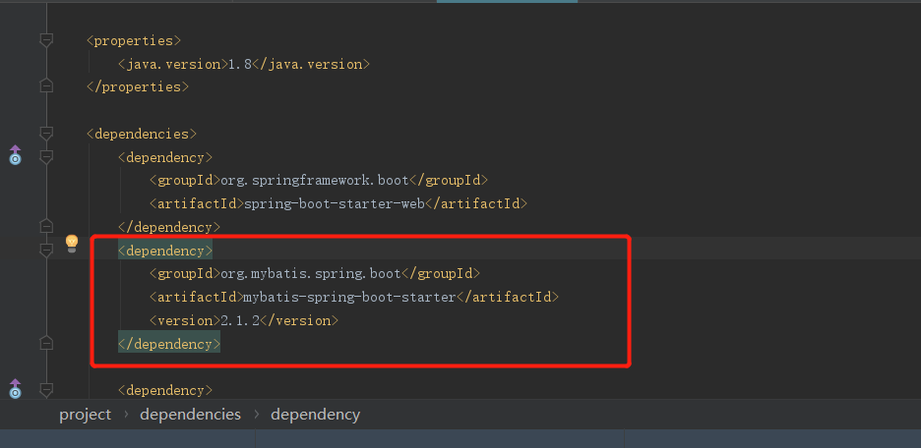The width and height of the screenshot is (921, 448).
Task: Fold the first dependency block
Action: (46, 157)
